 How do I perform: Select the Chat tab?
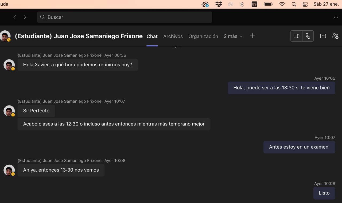pos(152,36)
